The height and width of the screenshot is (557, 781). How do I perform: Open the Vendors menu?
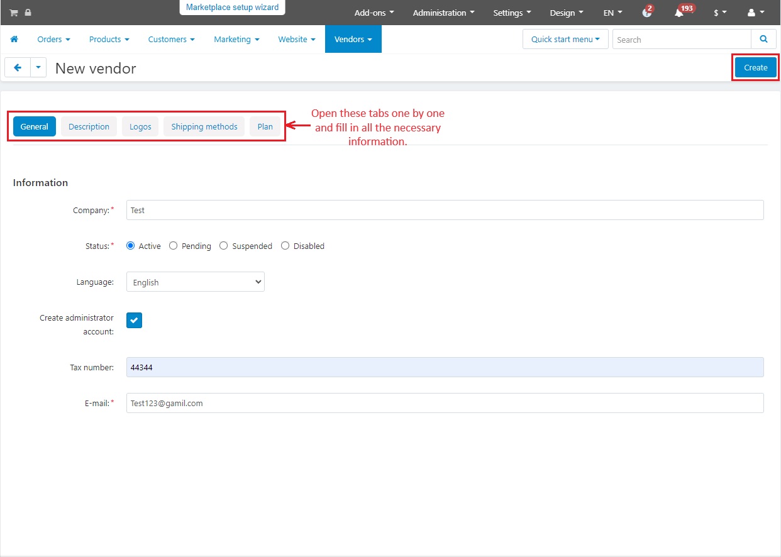353,39
